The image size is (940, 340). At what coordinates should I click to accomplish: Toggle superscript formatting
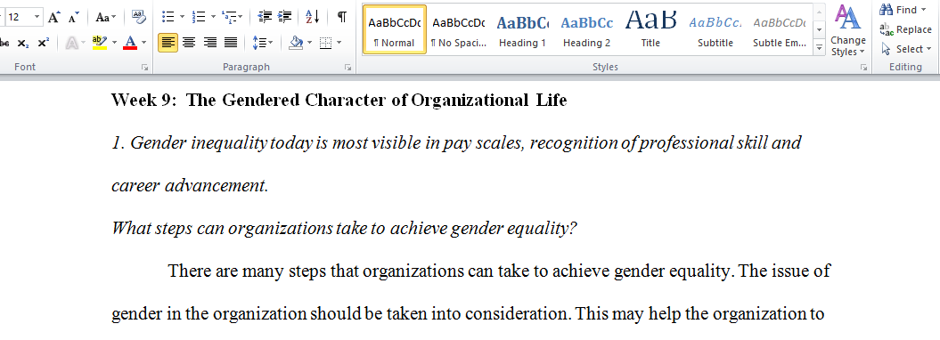(x=43, y=43)
